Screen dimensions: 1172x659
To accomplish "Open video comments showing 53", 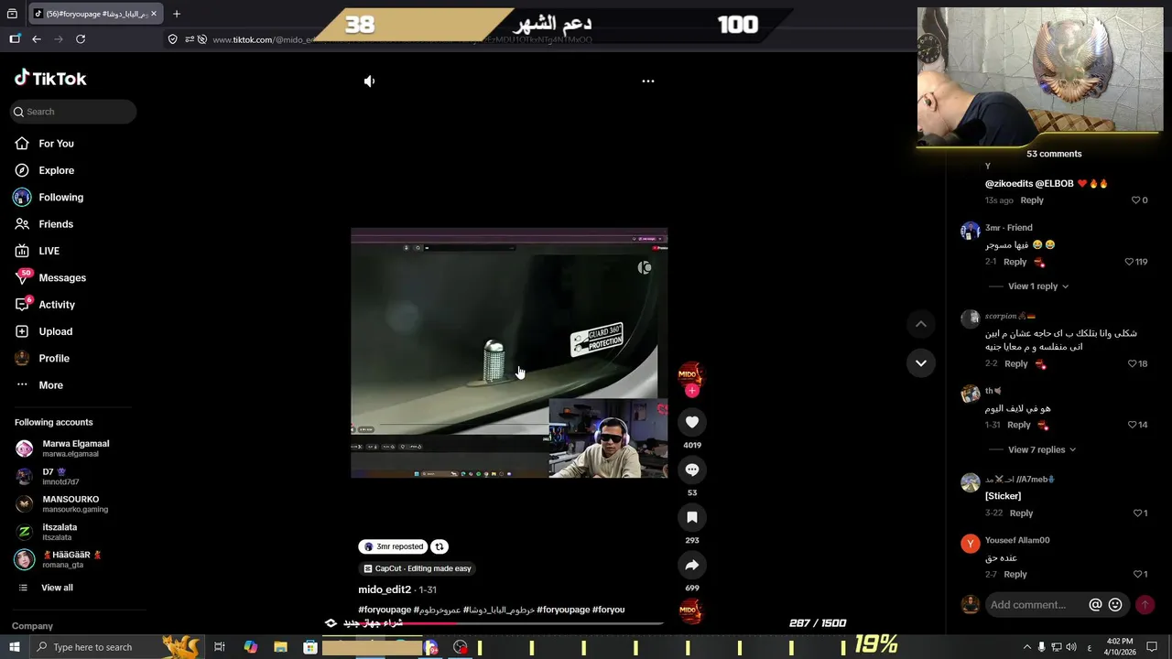I will click(692, 470).
